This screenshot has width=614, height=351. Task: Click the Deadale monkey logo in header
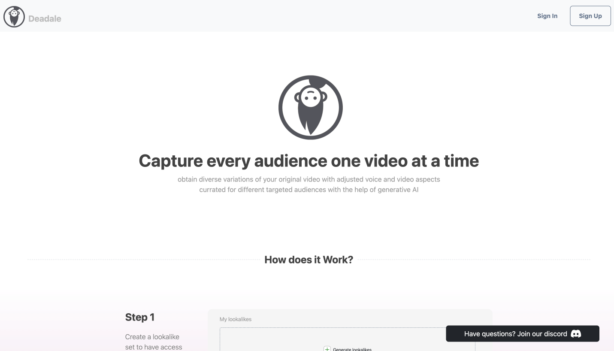click(x=14, y=17)
